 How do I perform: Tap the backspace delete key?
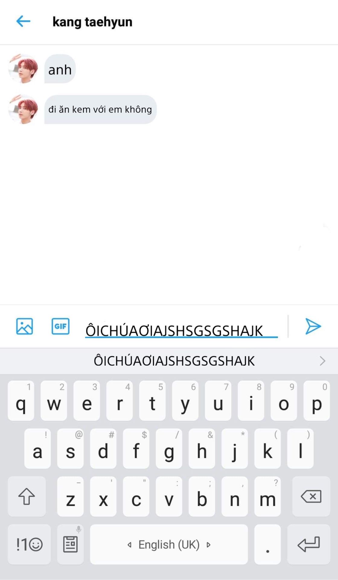(311, 496)
